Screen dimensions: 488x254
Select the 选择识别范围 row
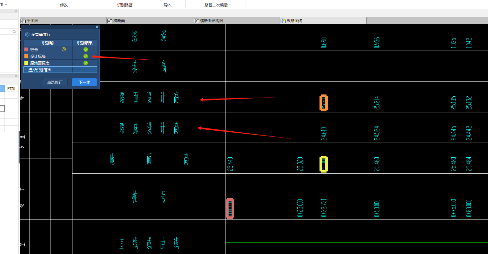(x=60, y=70)
